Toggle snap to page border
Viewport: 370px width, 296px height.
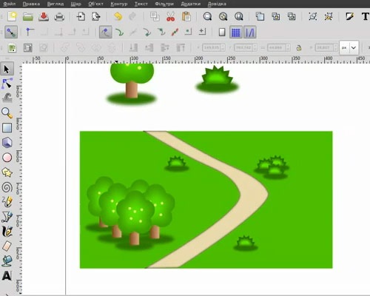click(x=222, y=32)
